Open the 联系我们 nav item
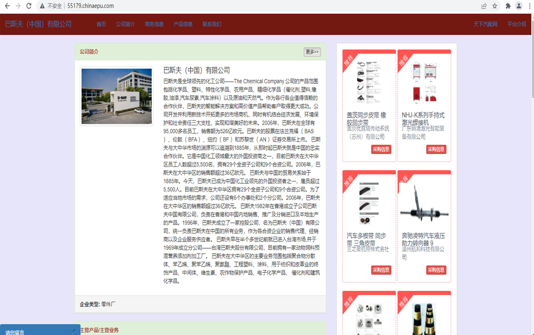534x335 pixels. point(212,24)
